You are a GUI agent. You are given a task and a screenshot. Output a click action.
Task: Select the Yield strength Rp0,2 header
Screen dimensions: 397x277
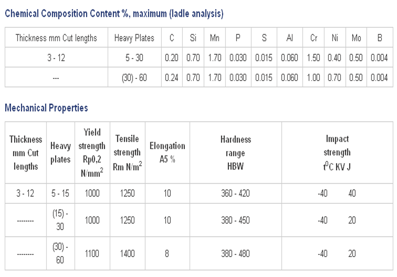click(x=92, y=153)
